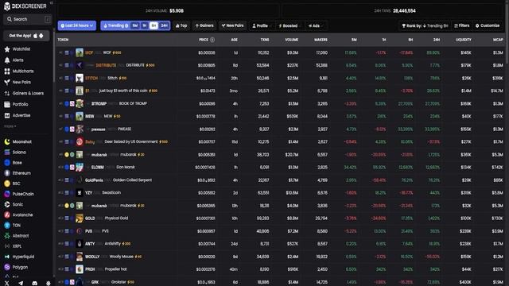
Task: Select Base chain icon
Action: (7, 163)
